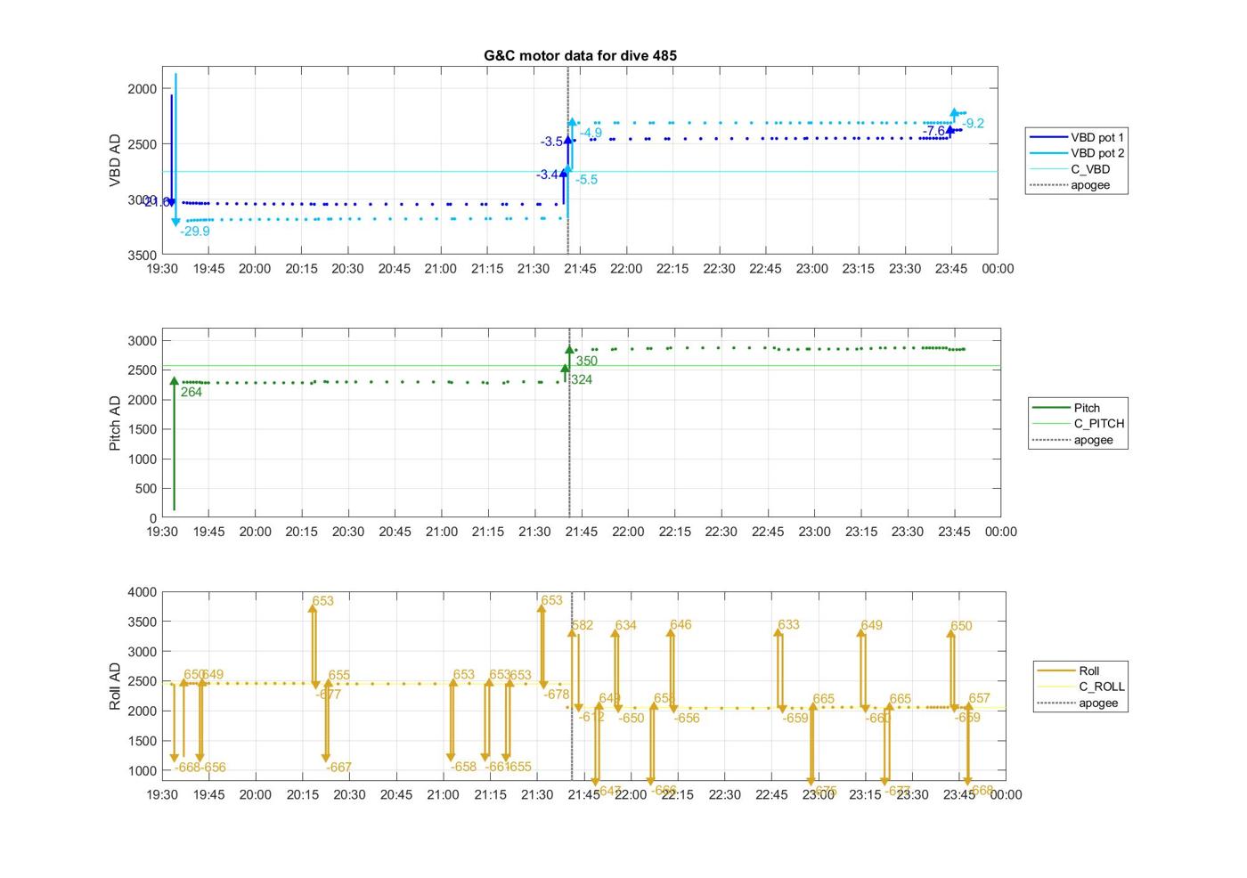Select the 'Roll' legend entry
This screenshot has width=1247, height=878.
(x=1069, y=671)
